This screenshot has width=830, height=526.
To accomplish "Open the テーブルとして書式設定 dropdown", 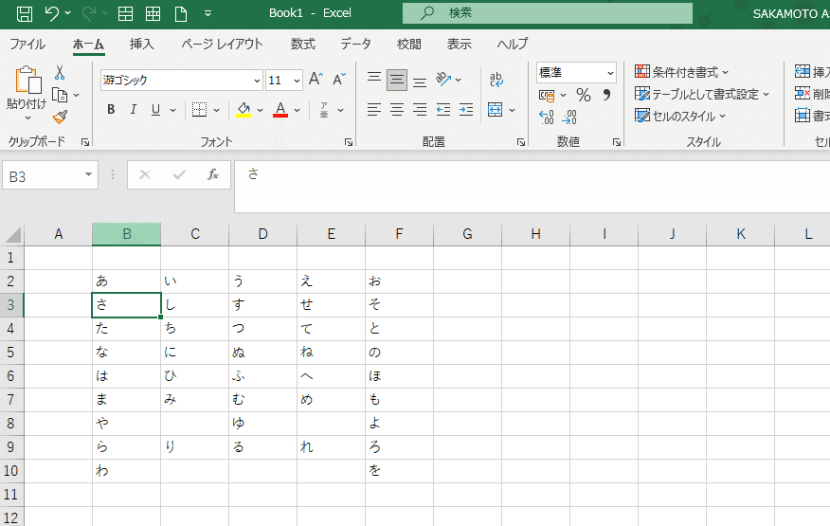I will 702,94.
